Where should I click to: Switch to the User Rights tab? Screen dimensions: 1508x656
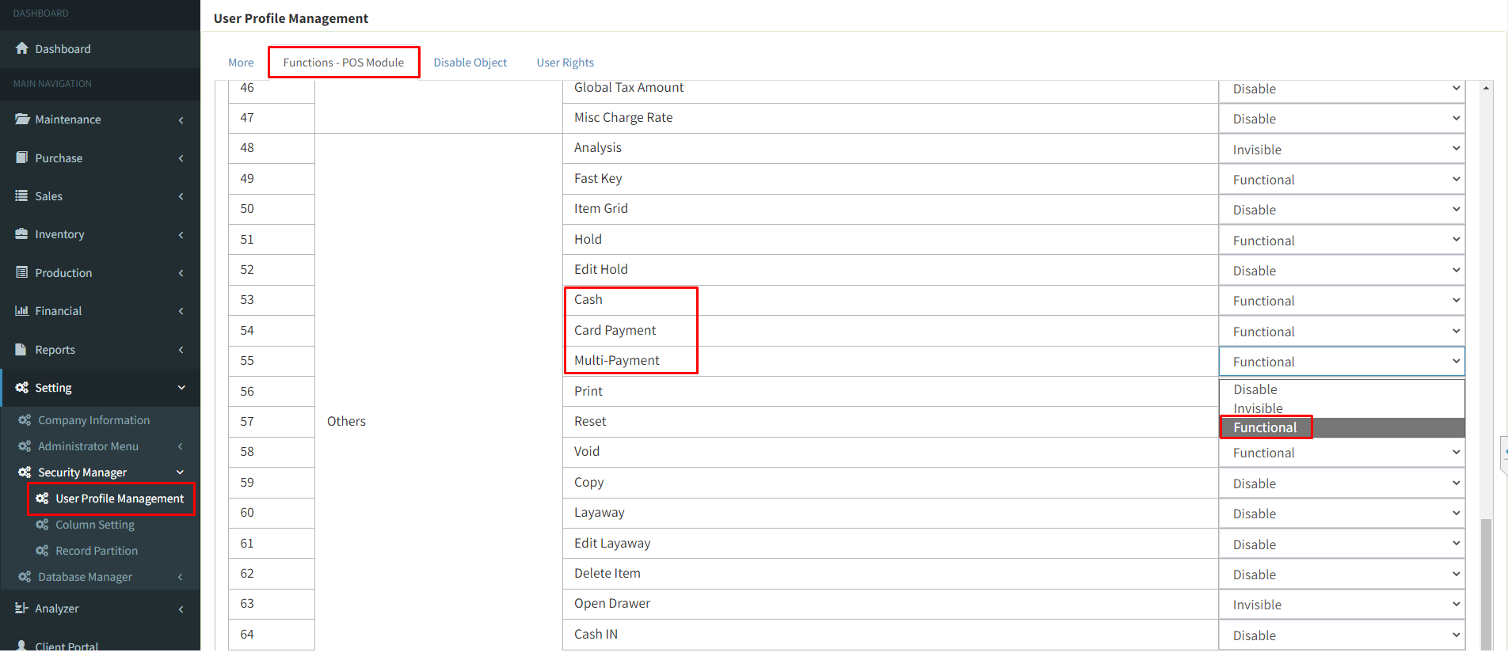point(565,63)
